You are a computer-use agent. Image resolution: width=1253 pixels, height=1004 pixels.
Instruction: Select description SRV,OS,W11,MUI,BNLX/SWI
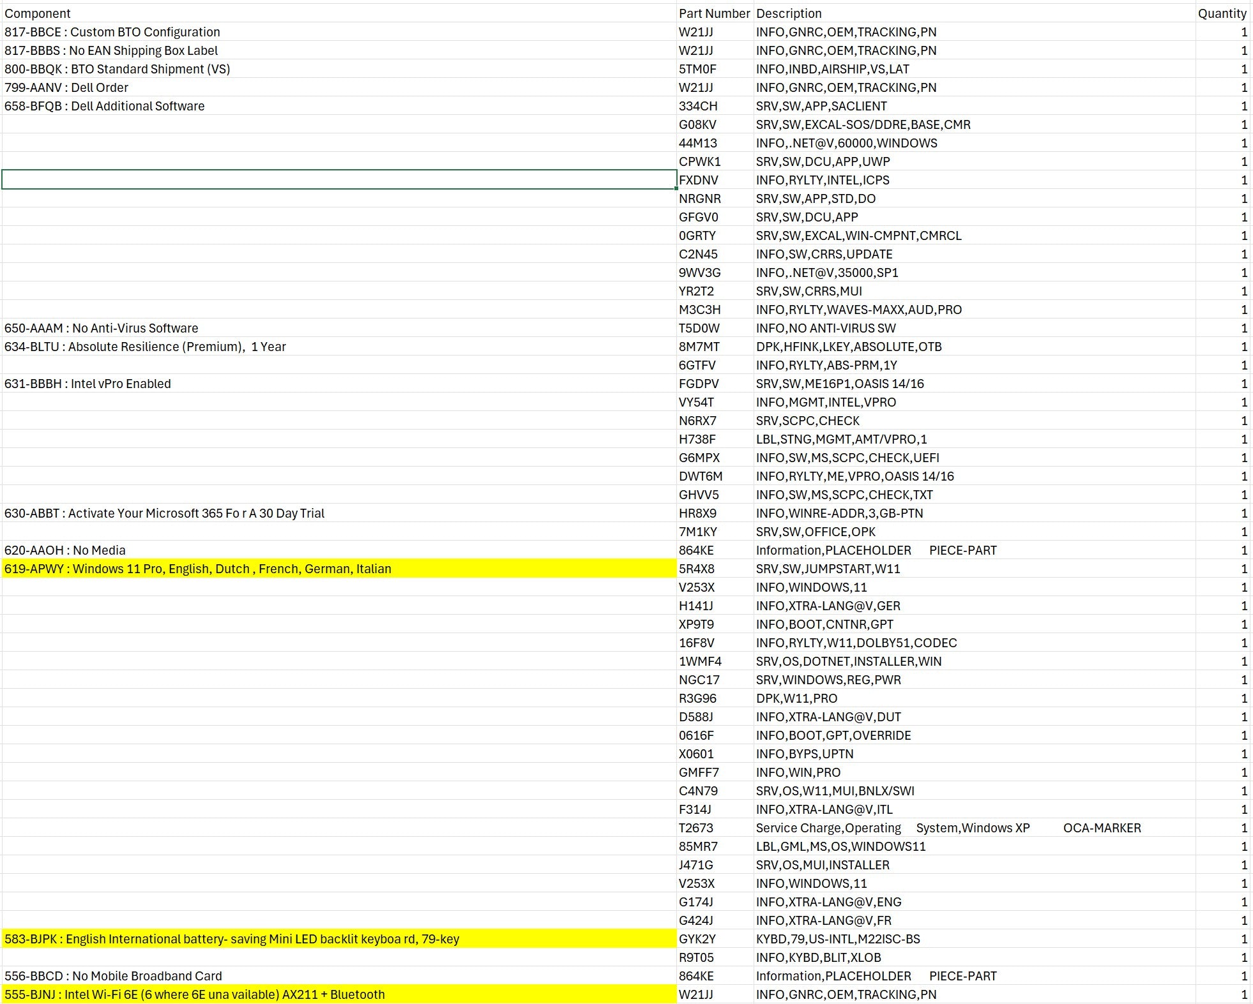click(975, 791)
